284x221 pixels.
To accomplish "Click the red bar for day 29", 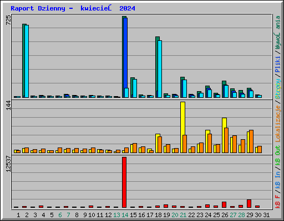I will [x=249, y=203].
